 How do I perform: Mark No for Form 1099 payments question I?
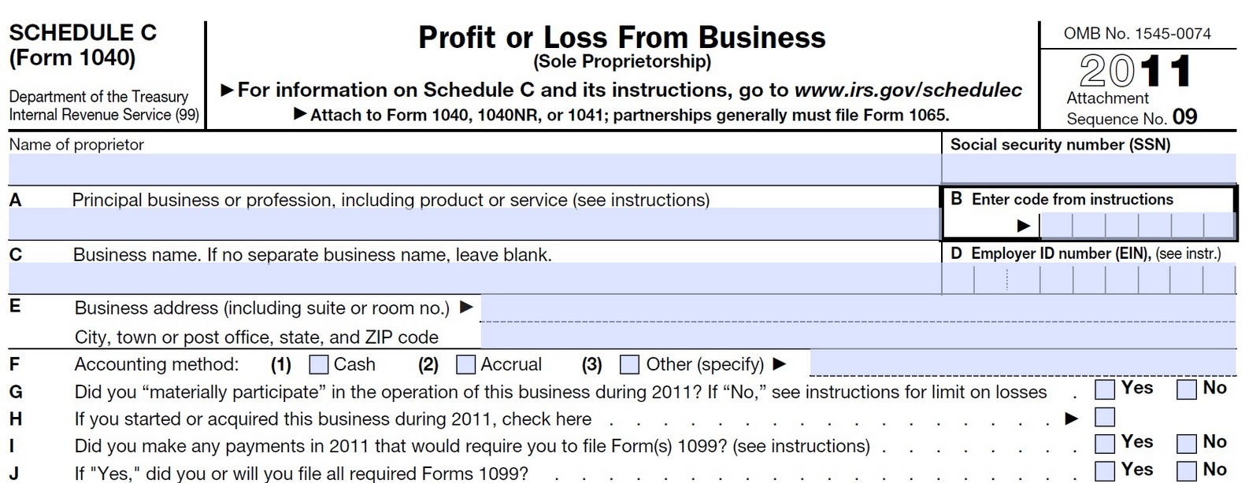click(x=1187, y=444)
